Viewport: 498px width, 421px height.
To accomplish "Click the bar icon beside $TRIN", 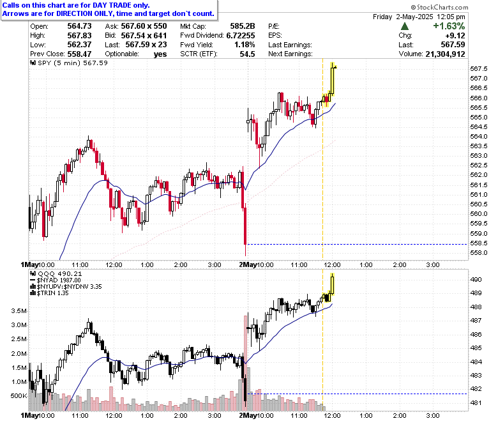I will [x=33, y=293].
